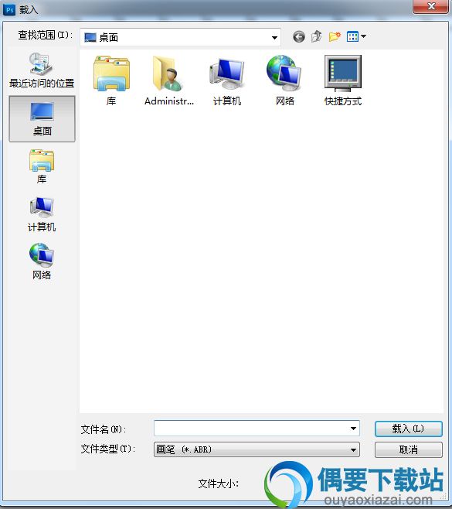Create a new folder

click(335, 36)
